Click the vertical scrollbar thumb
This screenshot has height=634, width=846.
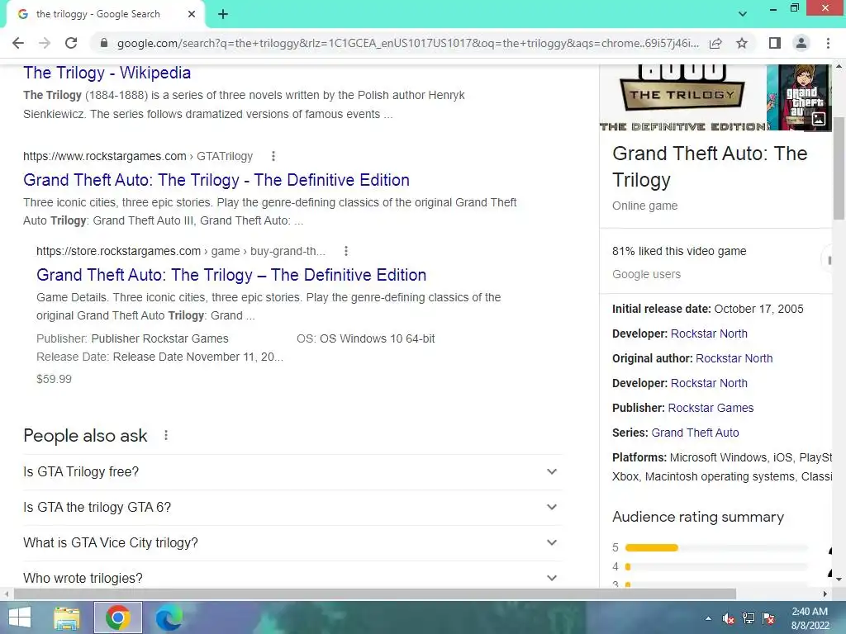tap(839, 168)
